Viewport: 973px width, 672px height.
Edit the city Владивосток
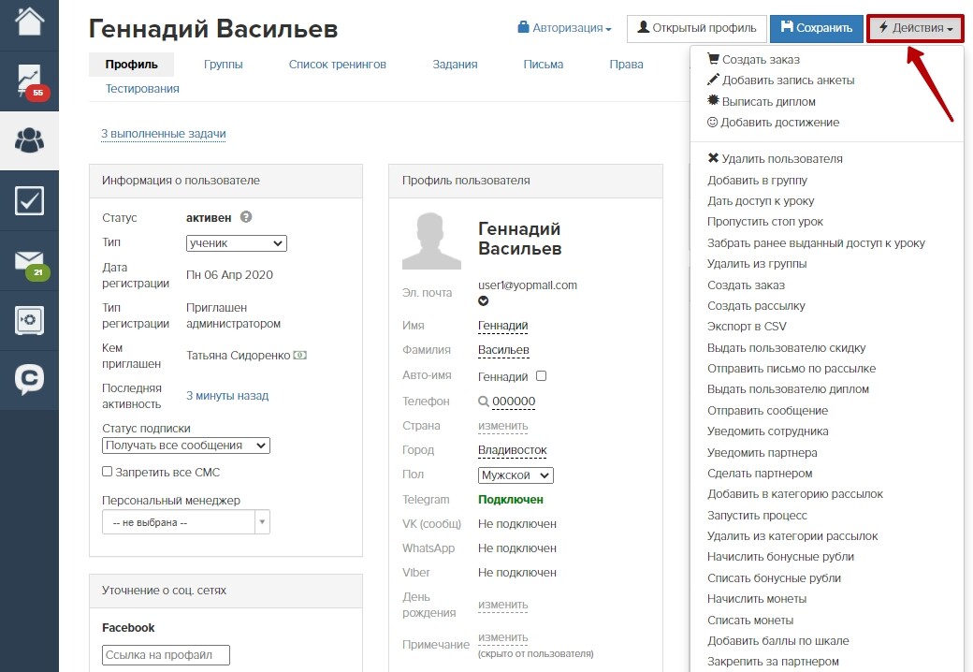pos(513,450)
